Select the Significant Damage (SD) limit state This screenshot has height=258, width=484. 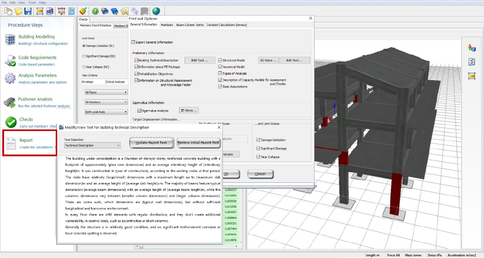(x=84, y=56)
